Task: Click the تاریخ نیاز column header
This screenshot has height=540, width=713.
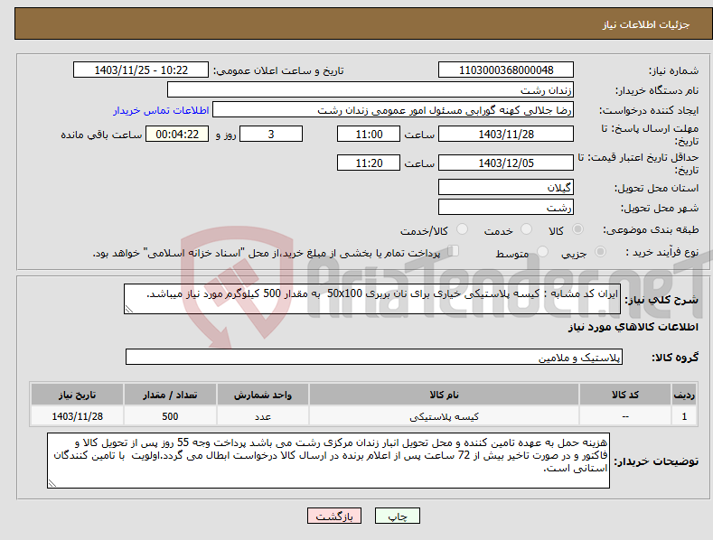Action: point(78,395)
